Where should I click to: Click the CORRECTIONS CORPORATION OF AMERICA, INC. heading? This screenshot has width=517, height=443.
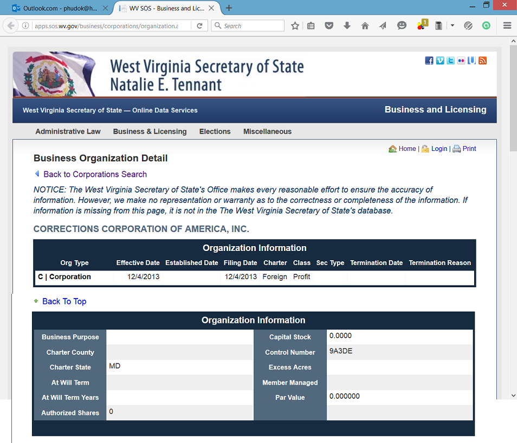141,229
